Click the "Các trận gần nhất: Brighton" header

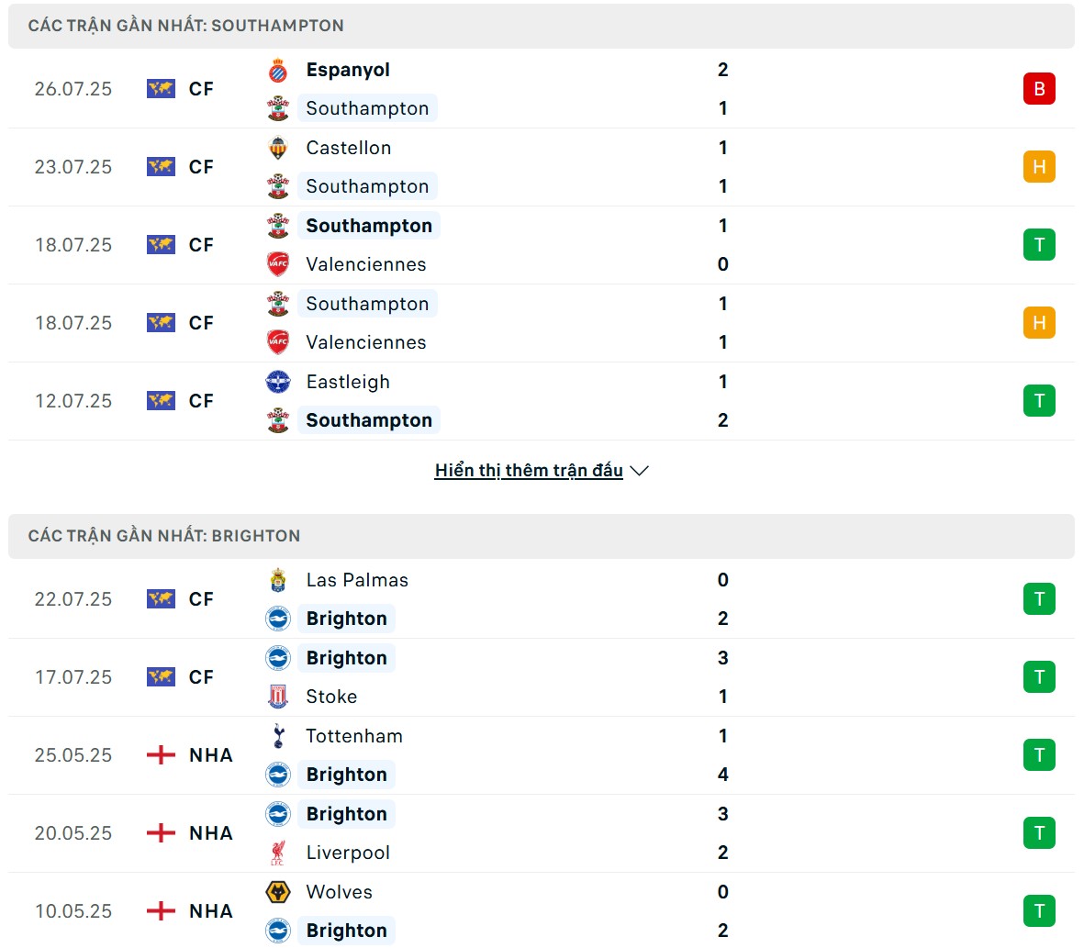click(164, 536)
